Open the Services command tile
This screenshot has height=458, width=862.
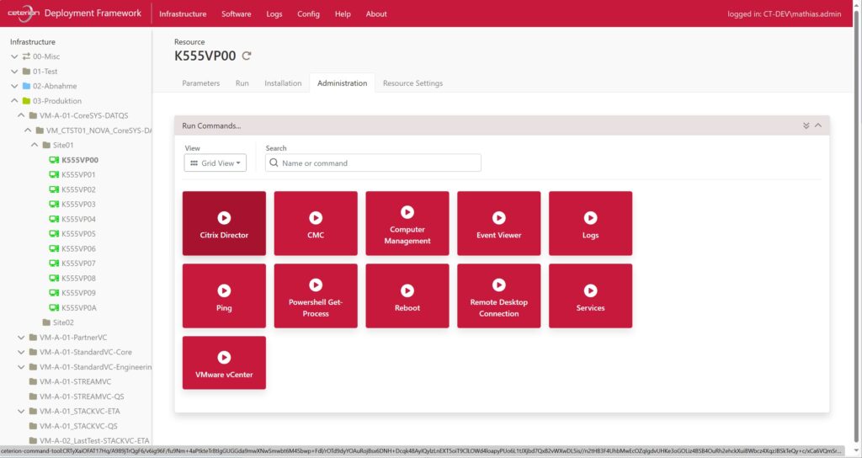pyautogui.click(x=590, y=296)
